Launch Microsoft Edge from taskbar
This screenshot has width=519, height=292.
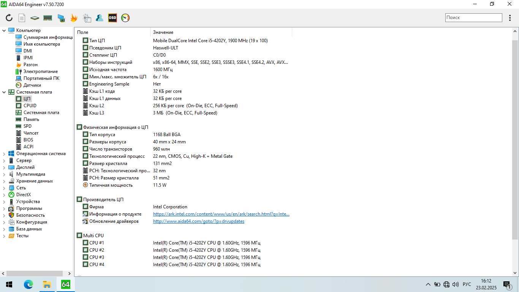pos(28,284)
